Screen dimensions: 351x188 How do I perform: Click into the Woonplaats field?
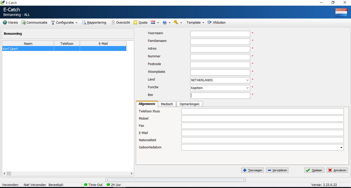pos(220,73)
